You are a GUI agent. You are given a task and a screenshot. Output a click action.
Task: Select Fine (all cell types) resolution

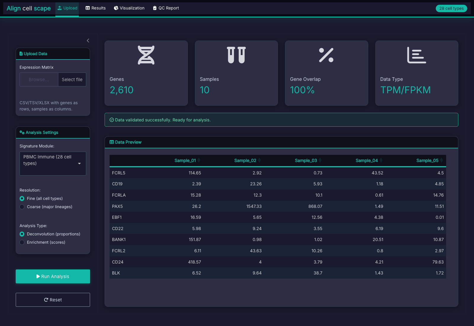(x=22, y=198)
